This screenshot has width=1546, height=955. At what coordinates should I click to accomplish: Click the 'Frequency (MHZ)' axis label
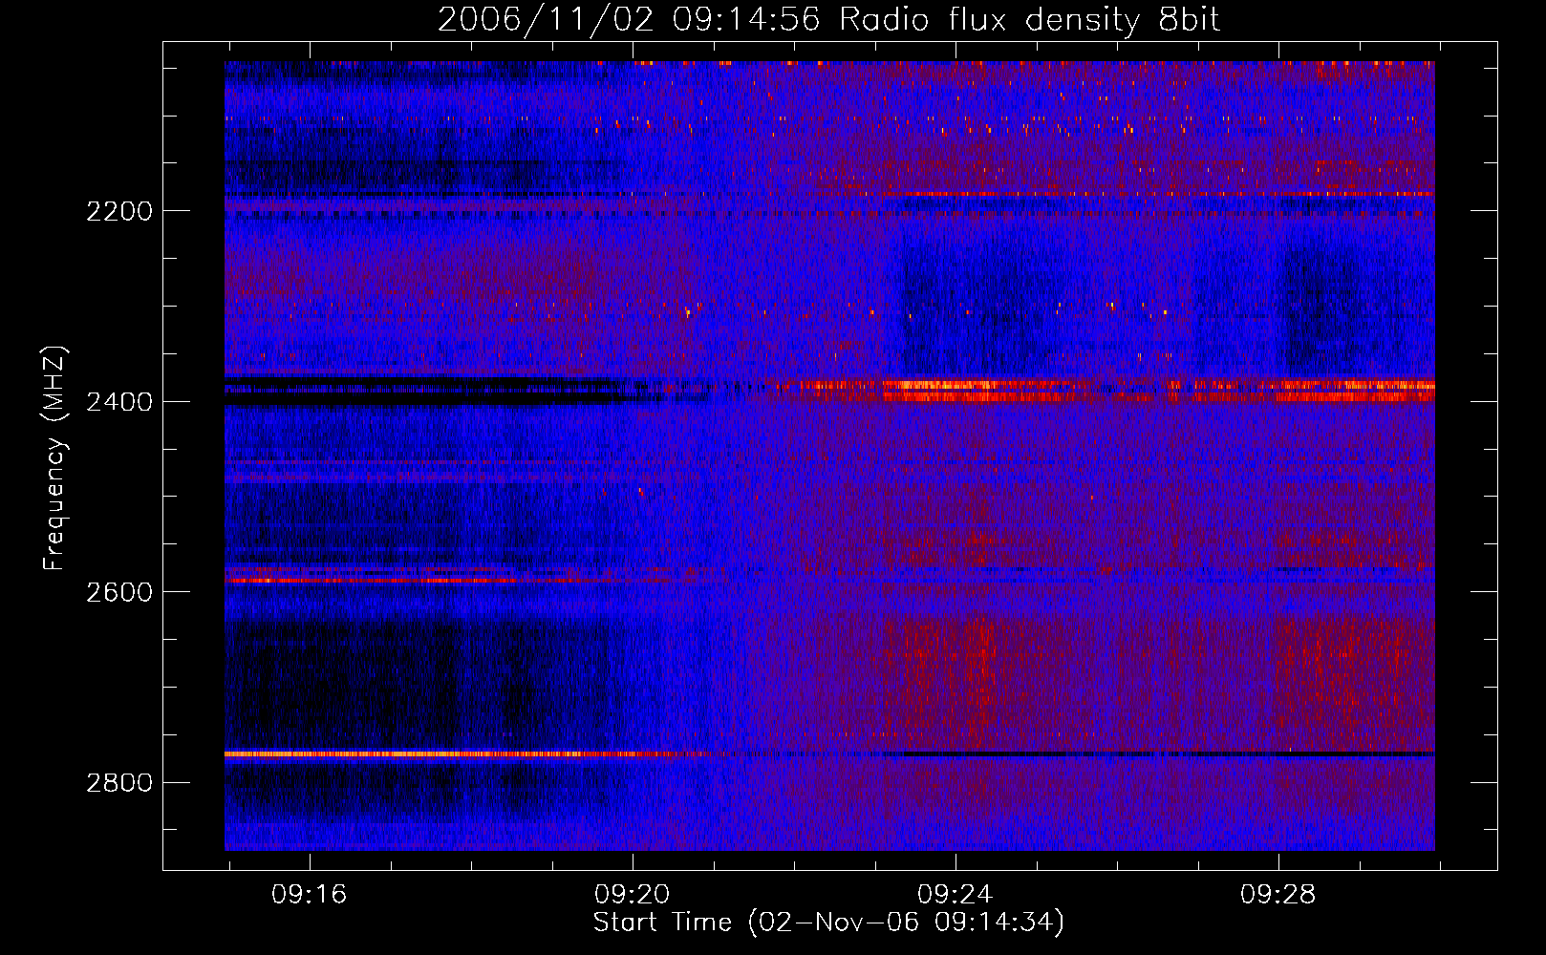[x=55, y=458]
